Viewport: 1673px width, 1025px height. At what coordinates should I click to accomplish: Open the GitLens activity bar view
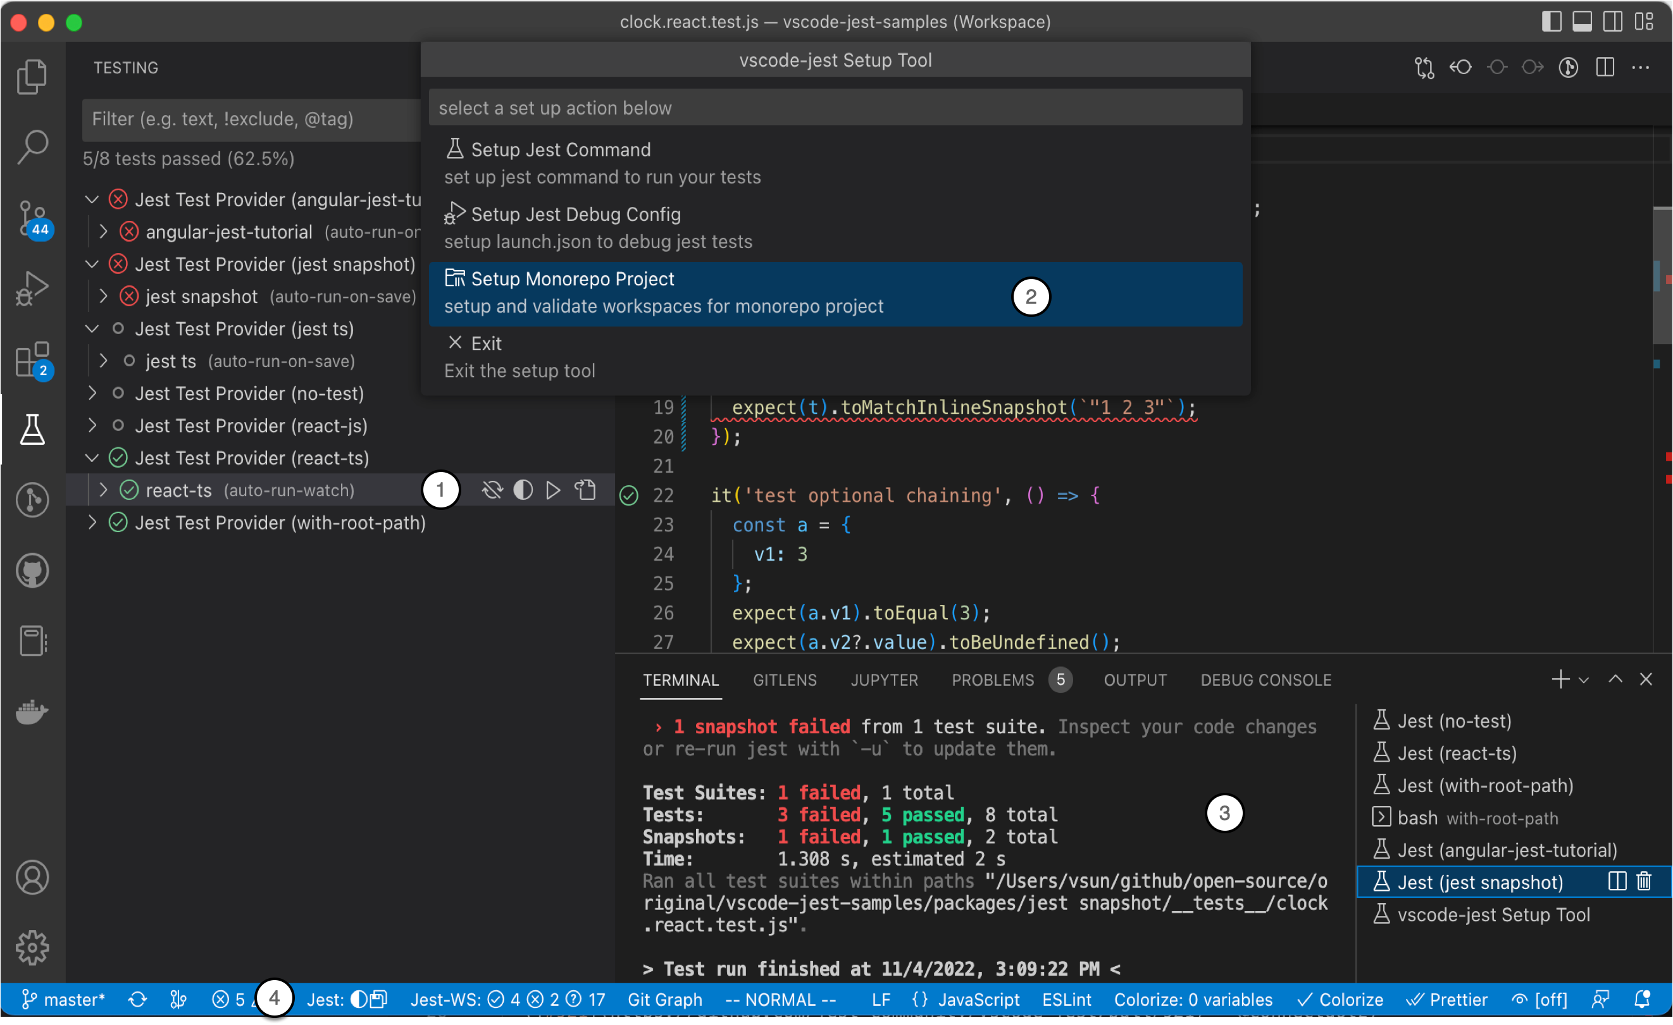[32, 500]
